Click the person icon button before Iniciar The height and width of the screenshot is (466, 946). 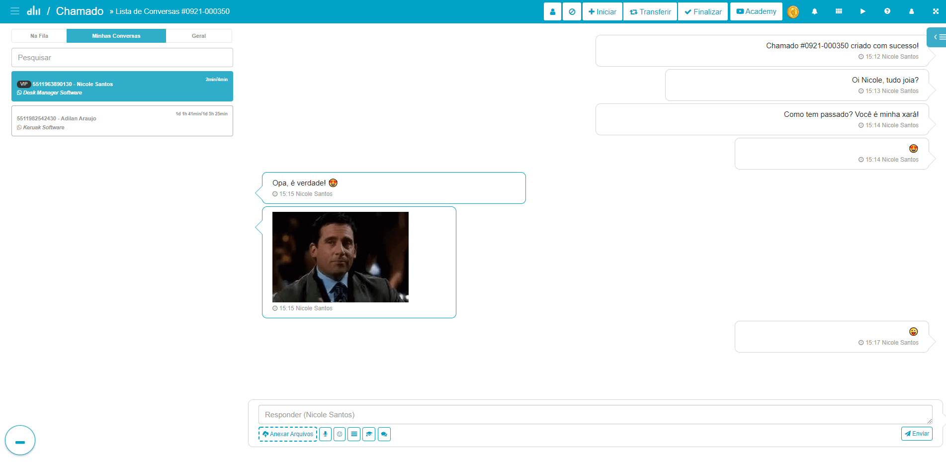(552, 11)
